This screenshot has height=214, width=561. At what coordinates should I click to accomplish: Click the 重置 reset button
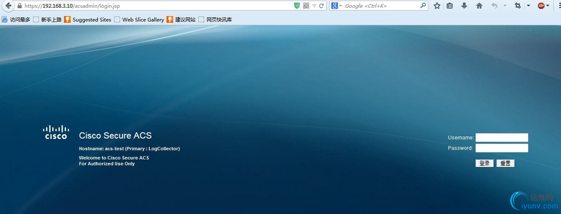click(x=505, y=163)
